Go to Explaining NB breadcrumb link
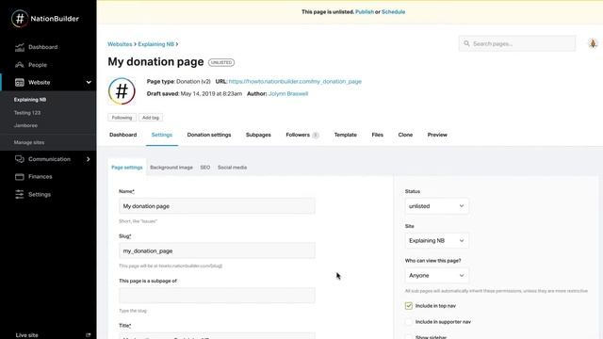The width and height of the screenshot is (603, 339). pyautogui.click(x=155, y=44)
